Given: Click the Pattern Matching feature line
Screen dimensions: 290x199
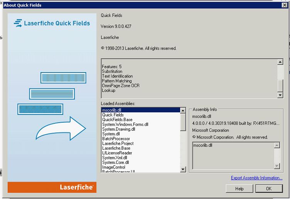Looking at the screenshot, I should tap(117, 81).
